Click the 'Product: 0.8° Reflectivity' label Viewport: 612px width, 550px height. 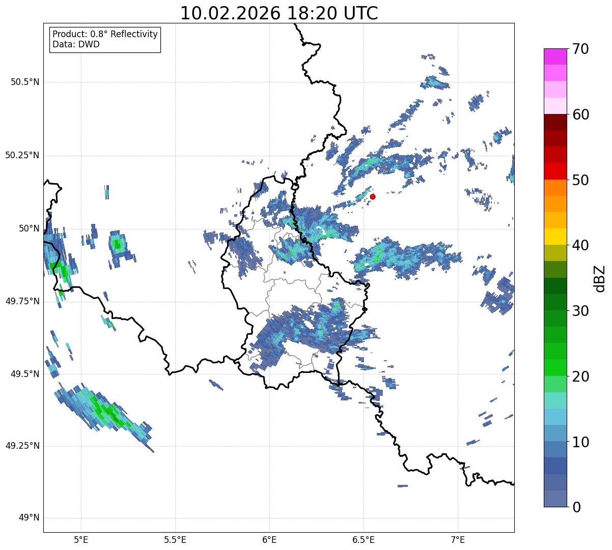[x=105, y=34]
